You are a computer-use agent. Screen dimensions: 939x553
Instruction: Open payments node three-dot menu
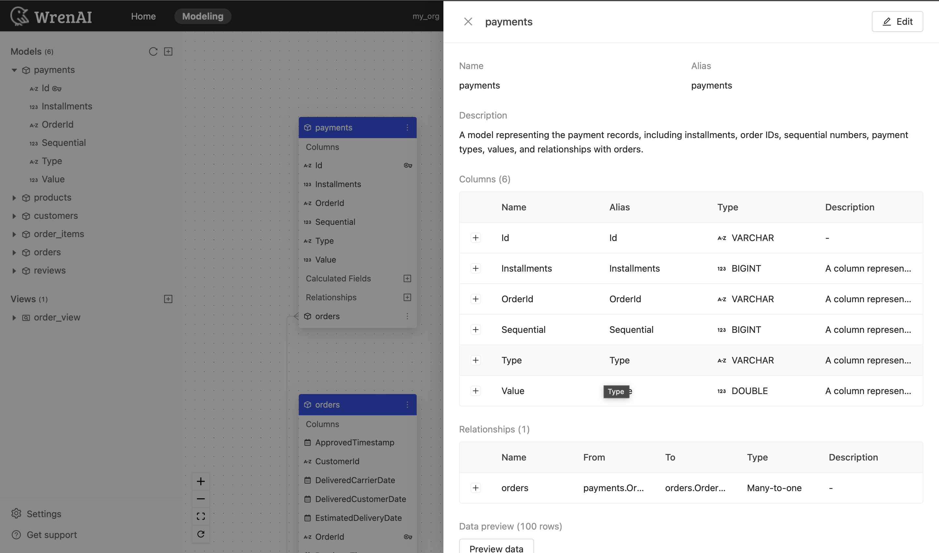pyautogui.click(x=407, y=127)
